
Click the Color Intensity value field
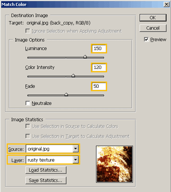point(99,67)
